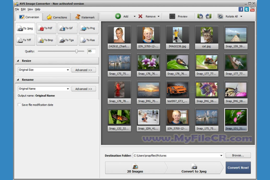Open the Remove dropdown arrow

pyautogui.click(x=159, y=16)
